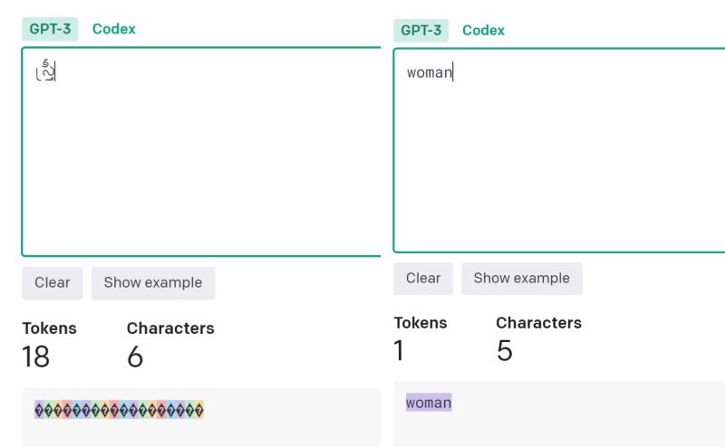Clear the 'woman' text input
725x447 pixels.
click(423, 279)
